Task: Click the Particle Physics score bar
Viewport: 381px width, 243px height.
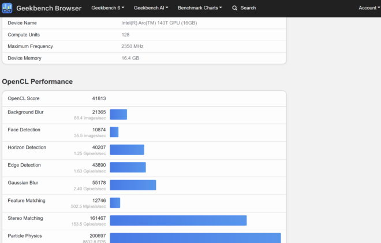Action: tap(195, 238)
